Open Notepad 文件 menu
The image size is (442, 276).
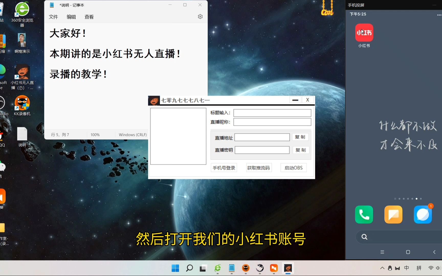pos(53,17)
